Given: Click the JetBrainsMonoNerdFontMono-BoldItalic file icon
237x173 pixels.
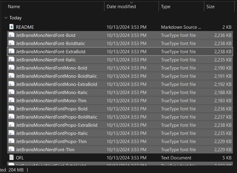Looking at the screenshot, I should coord(12,76).
